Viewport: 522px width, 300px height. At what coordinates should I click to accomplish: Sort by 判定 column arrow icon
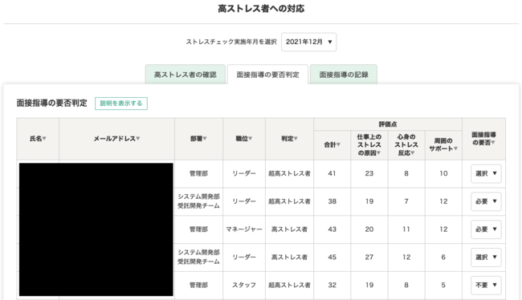pos(296,139)
